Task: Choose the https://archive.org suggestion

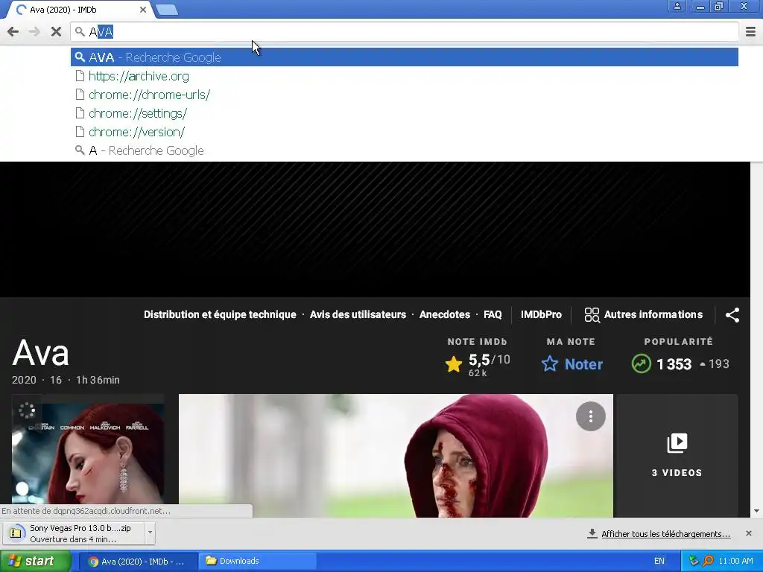Action: point(405,76)
